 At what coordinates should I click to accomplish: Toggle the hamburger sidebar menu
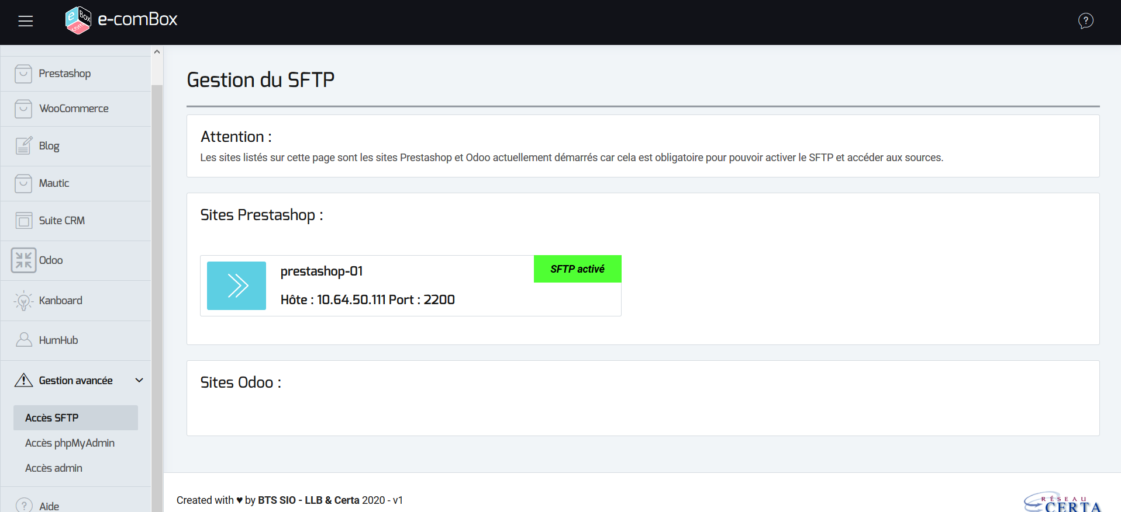click(26, 21)
